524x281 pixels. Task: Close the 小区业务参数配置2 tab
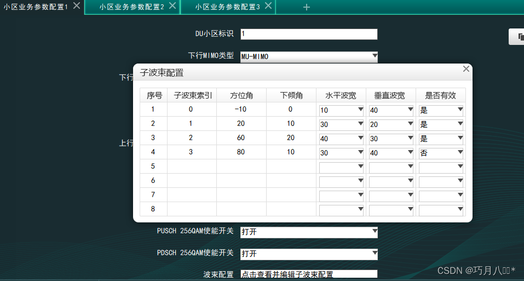pos(172,5)
